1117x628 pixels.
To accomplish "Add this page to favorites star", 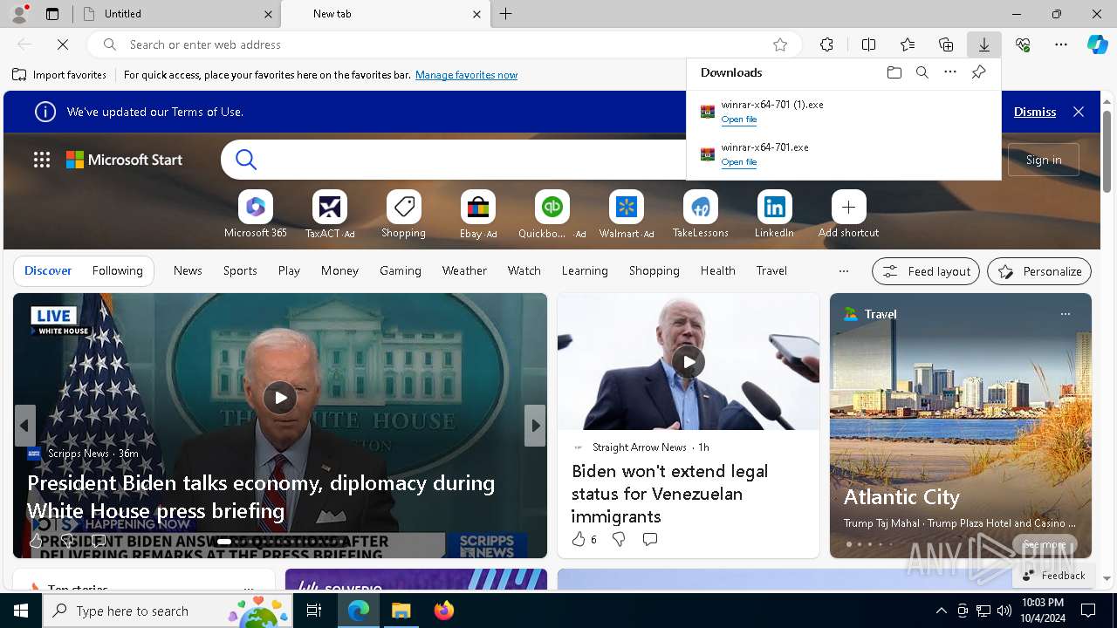I will pos(780,44).
